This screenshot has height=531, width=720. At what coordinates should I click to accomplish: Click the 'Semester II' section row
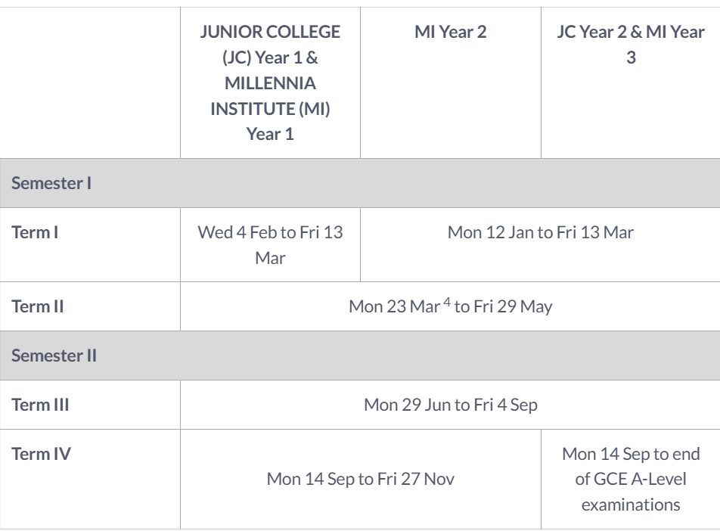(x=54, y=356)
